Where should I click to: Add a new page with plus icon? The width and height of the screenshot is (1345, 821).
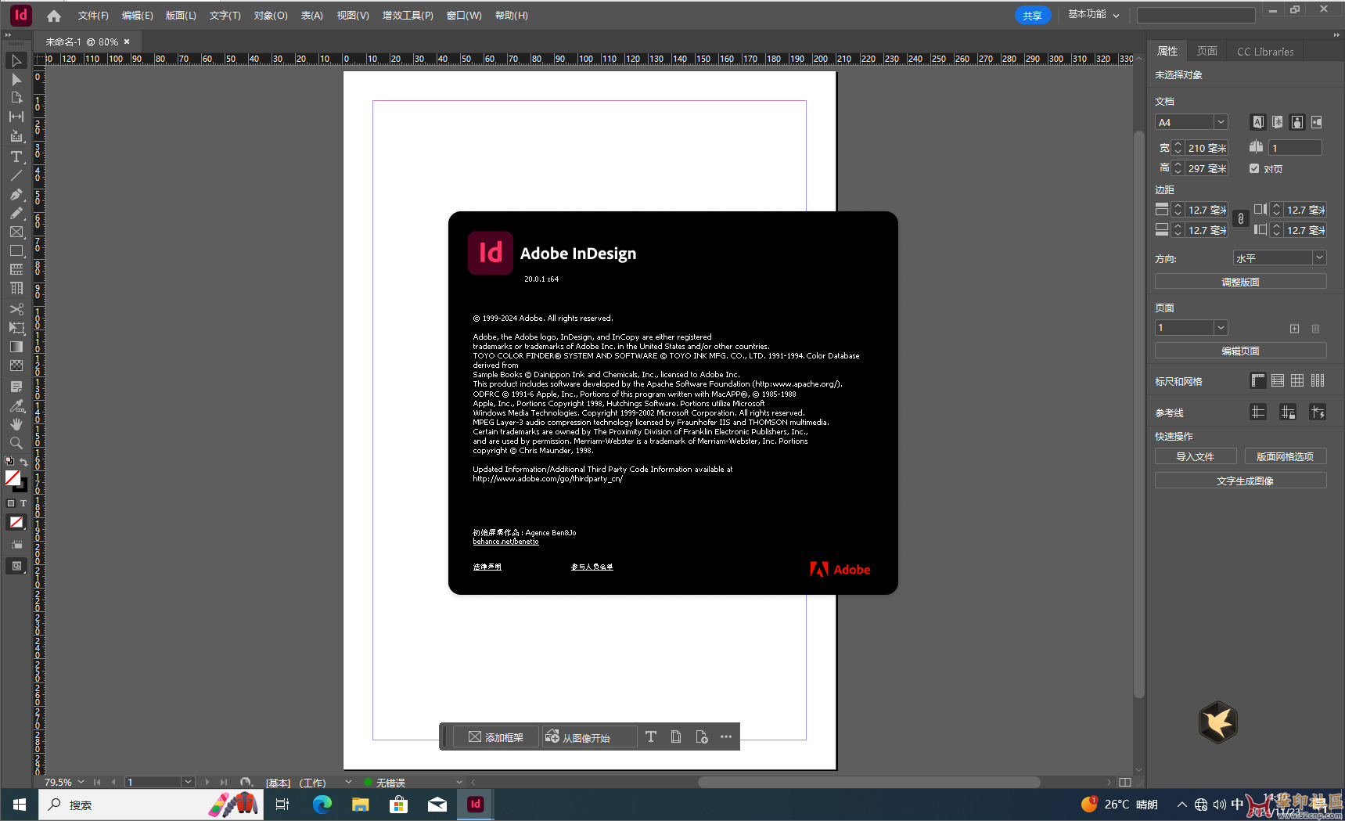click(1294, 329)
